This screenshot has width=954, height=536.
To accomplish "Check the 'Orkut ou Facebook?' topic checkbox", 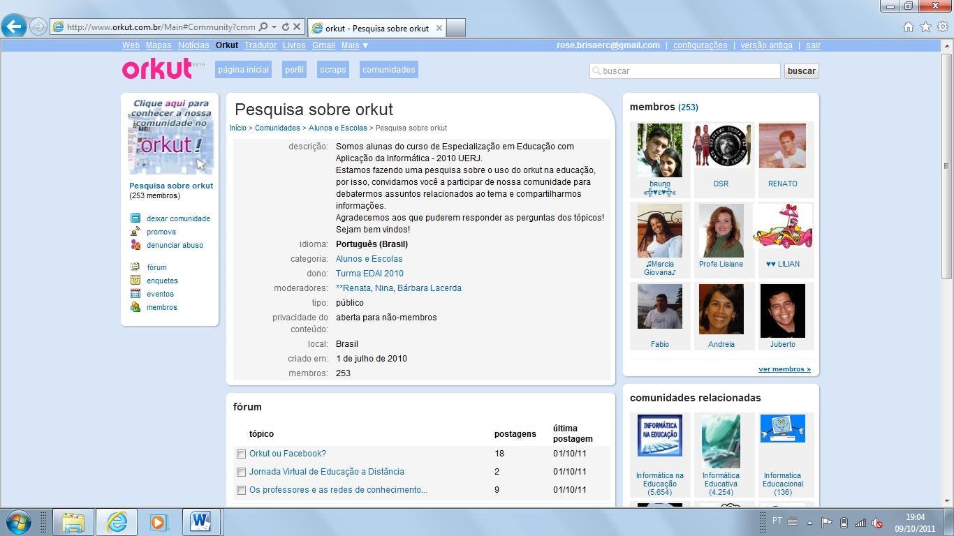I will tap(241, 454).
